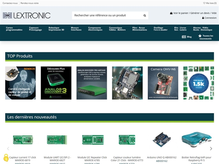Viewport: 219px width, 164px height.
Task: Open the Arduino UNO R4 WiFi banner
Action: [x=127, y=83]
